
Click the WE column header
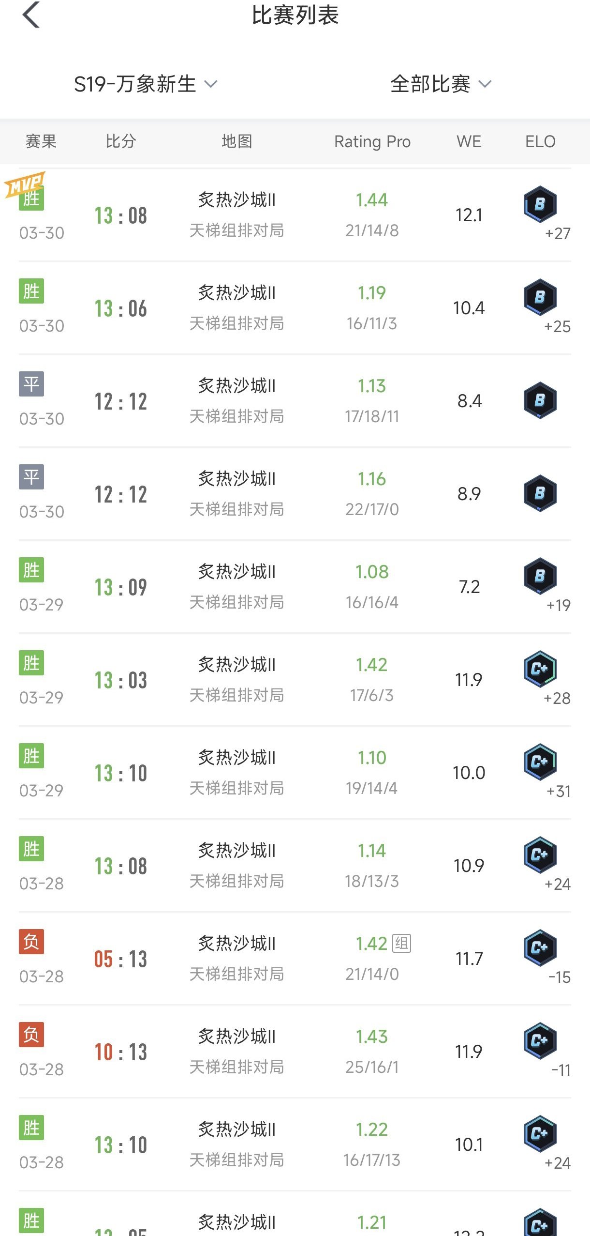[469, 141]
